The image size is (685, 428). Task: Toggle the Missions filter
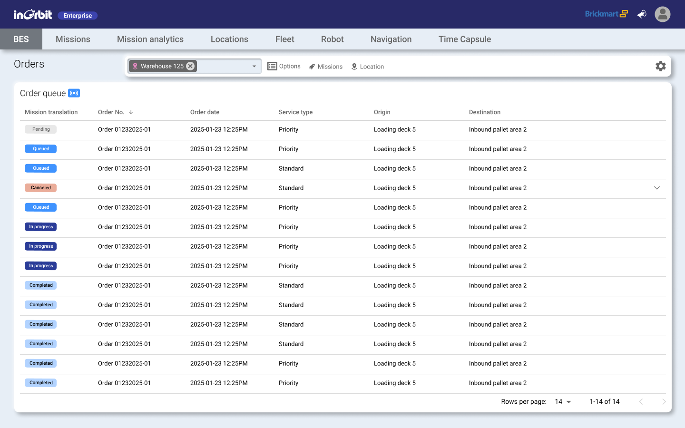326,67
